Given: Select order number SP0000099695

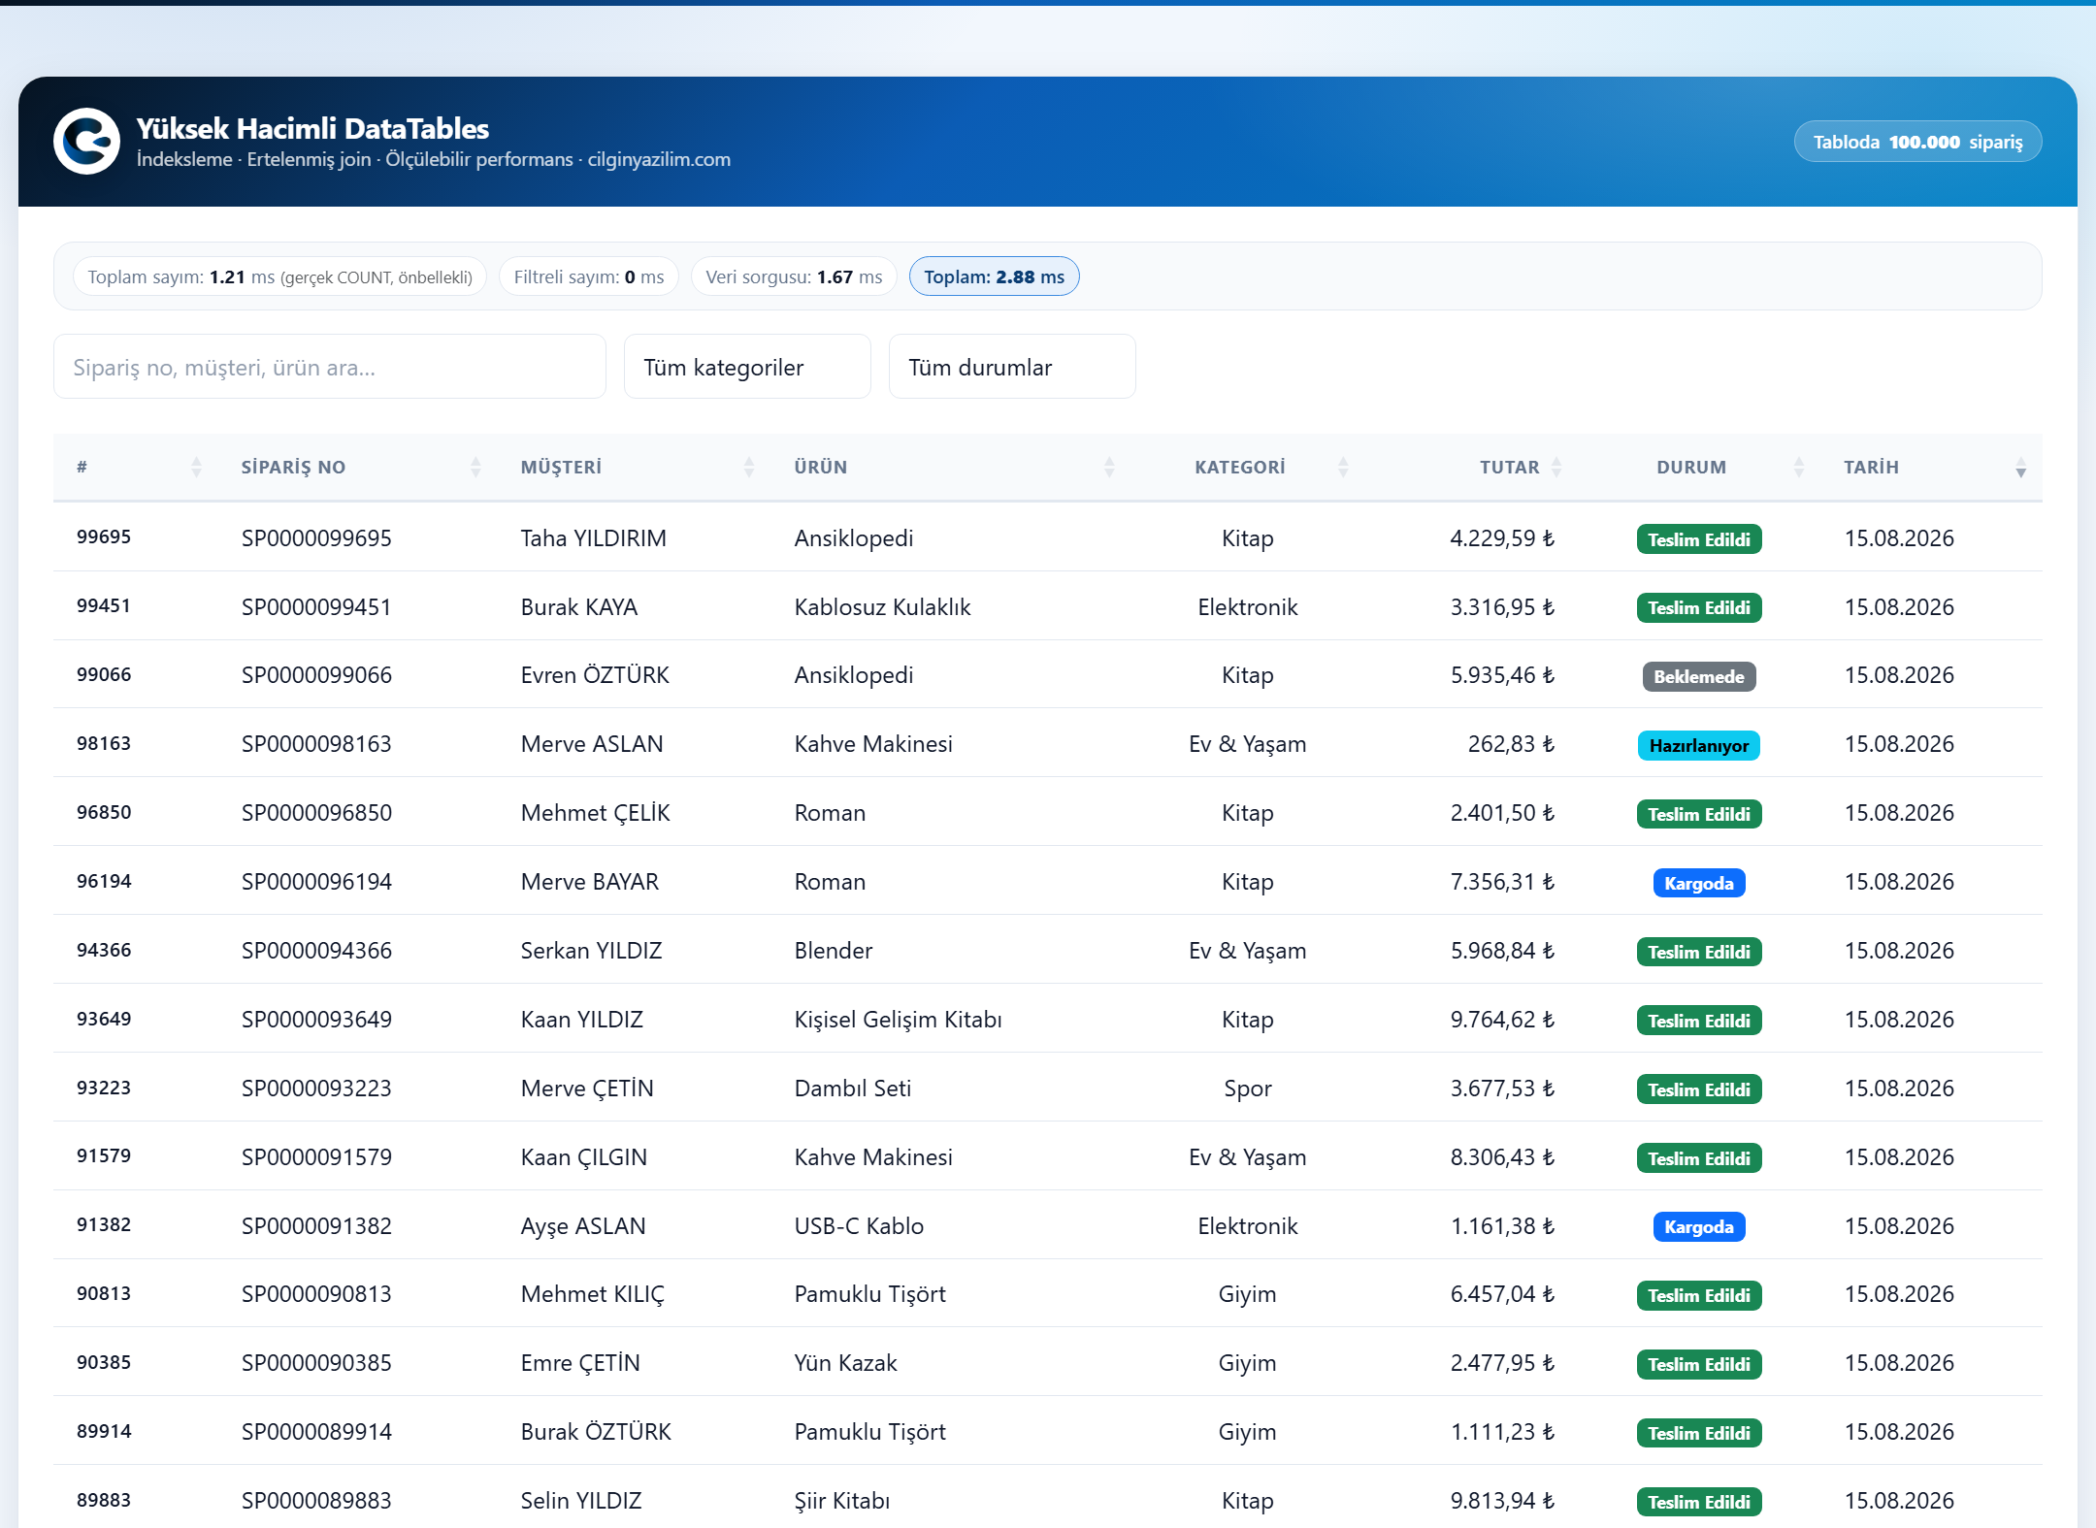Looking at the screenshot, I should (x=316, y=538).
